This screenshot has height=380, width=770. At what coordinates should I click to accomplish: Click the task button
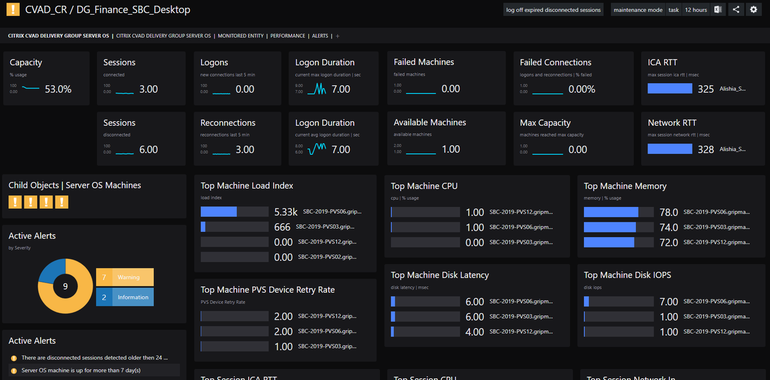click(x=673, y=10)
